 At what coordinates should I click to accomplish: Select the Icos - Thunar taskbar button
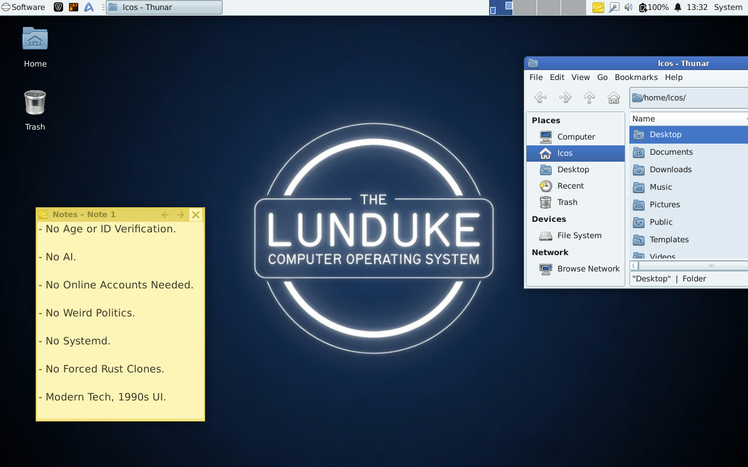(164, 8)
